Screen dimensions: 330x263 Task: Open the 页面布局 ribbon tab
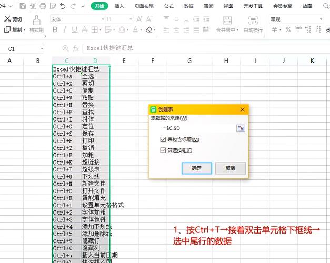tap(144, 6)
